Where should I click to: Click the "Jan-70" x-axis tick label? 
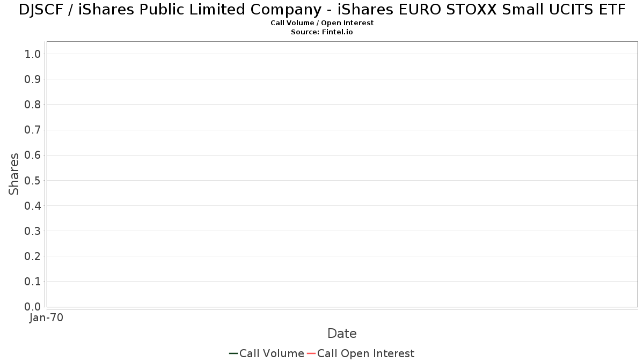47,318
